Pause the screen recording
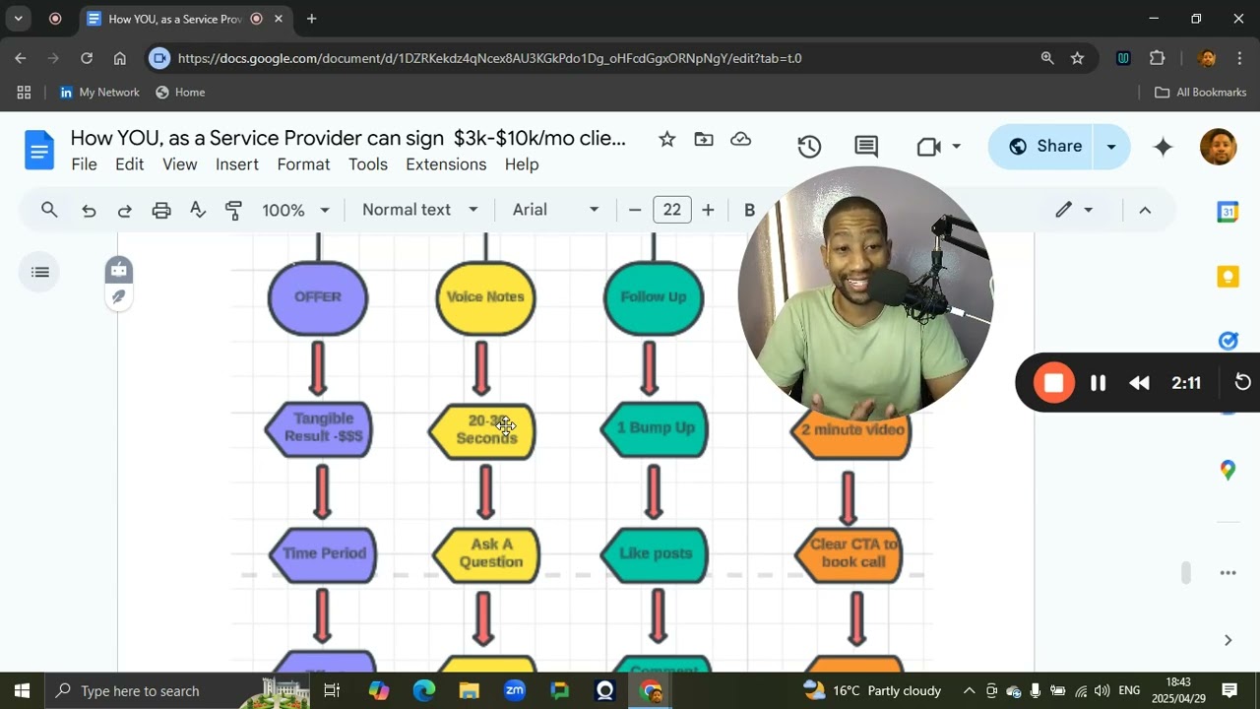The image size is (1260, 709). tap(1098, 383)
